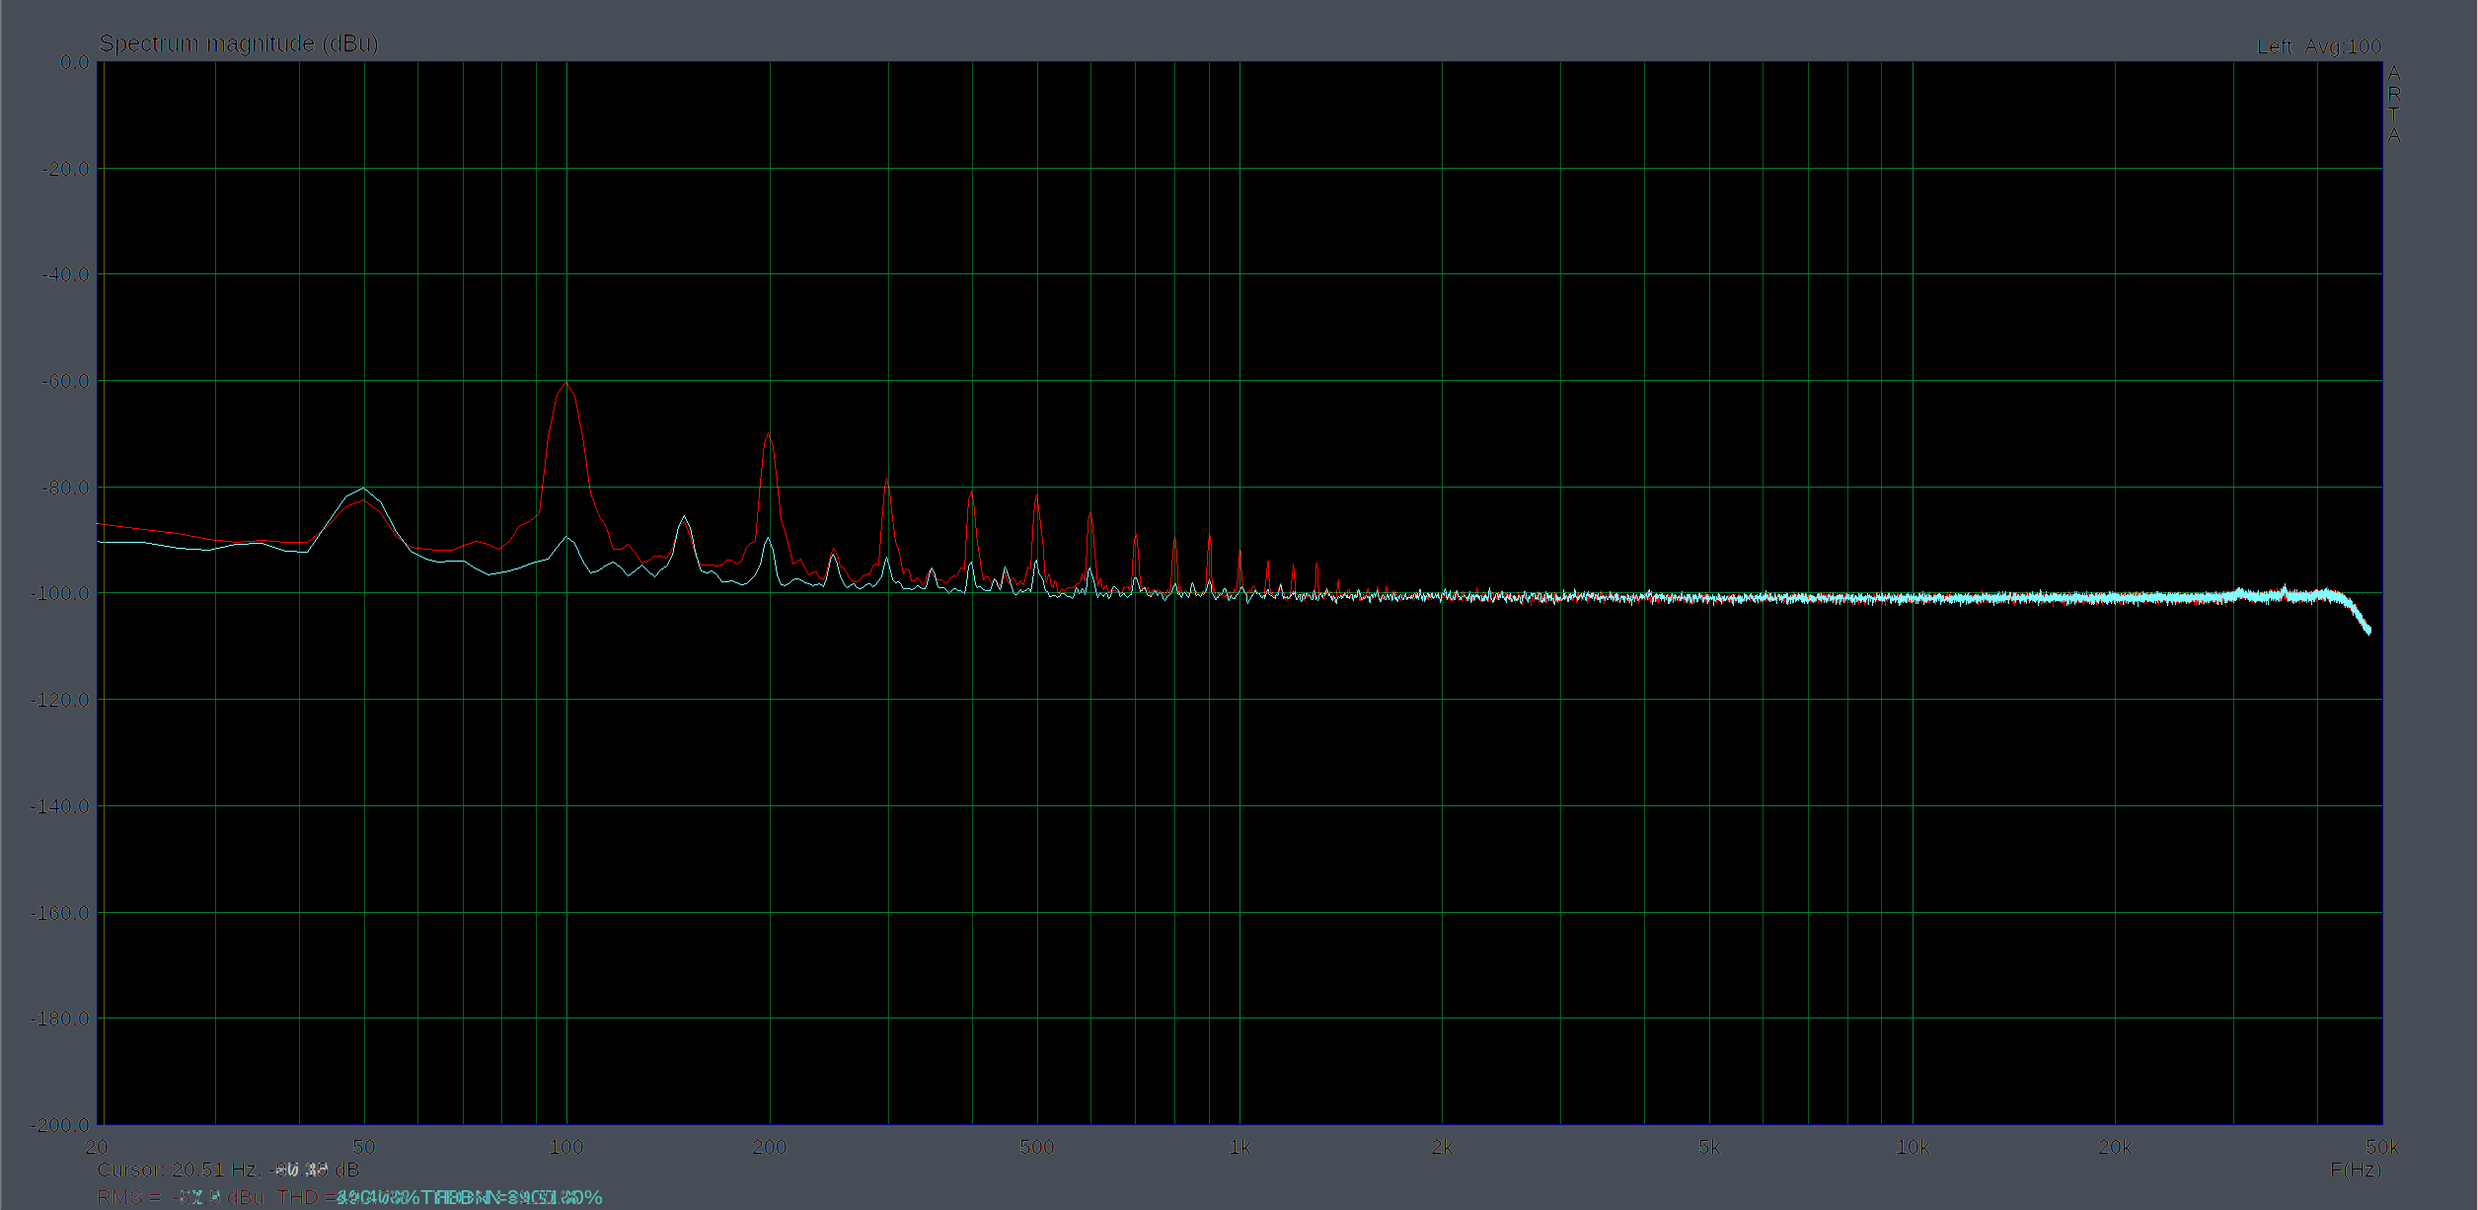Click the '-120.0' y-axis label
Screen dimensions: 2478x1210
(60, 700)
